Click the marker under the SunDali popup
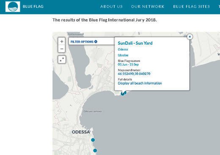 (x=123, y=93)
